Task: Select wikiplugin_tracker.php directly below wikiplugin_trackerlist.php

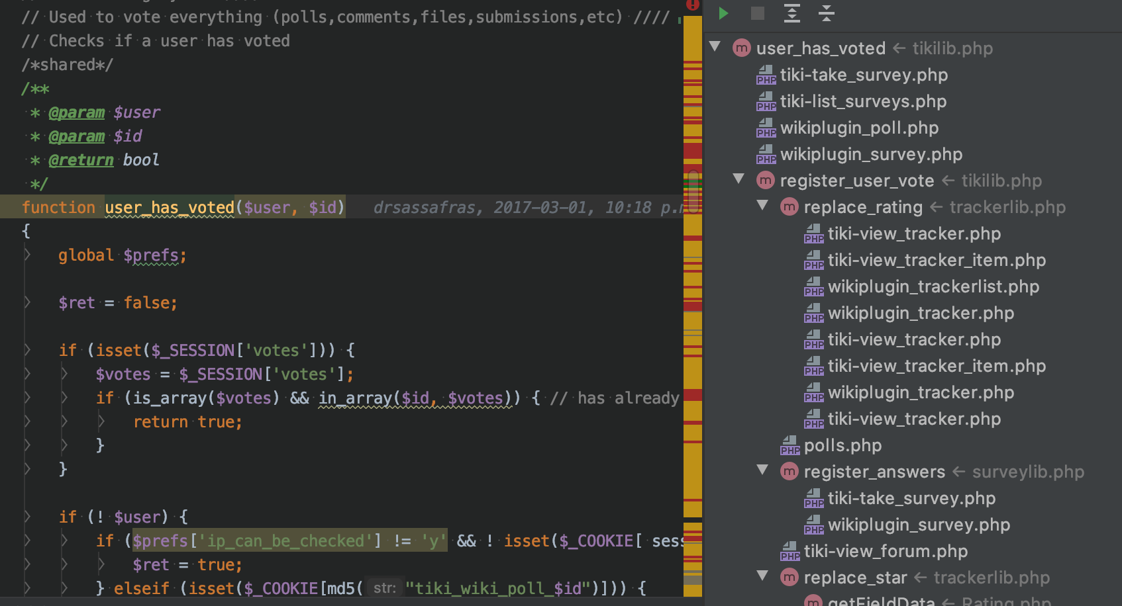Action: pyautogui.click(x=921, y=313)
